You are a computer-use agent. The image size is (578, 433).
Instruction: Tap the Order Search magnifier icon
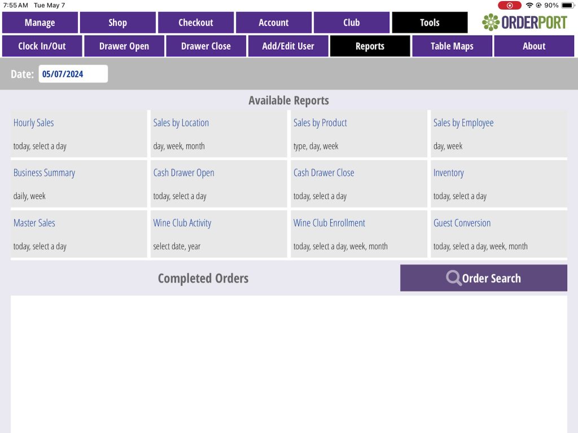453,278
